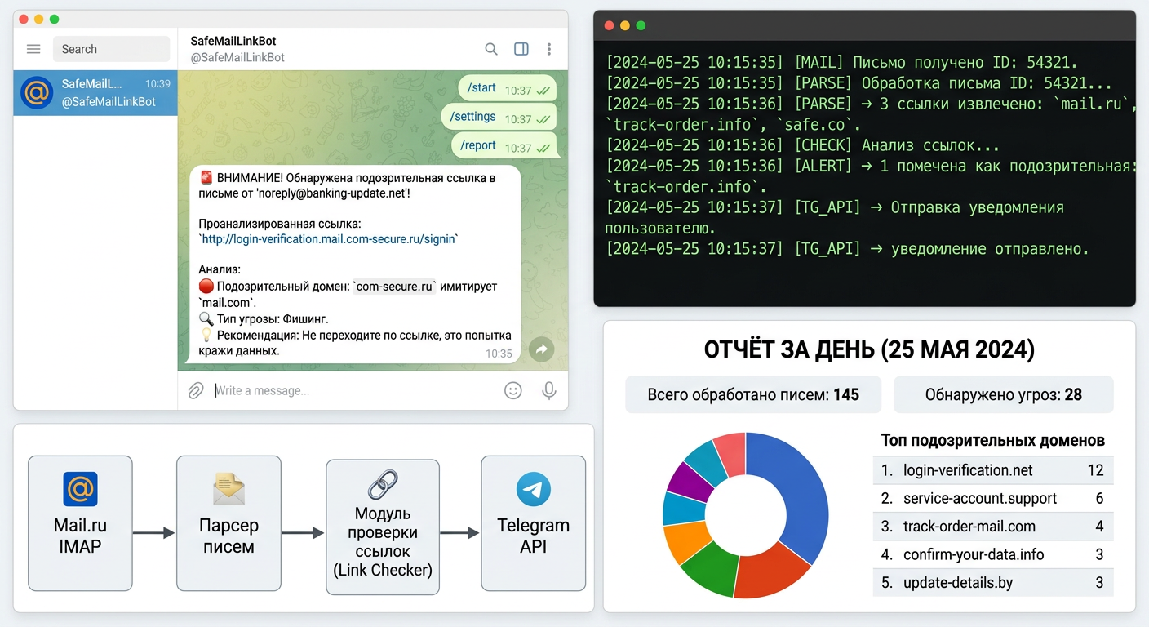This screenshot has width=1149, height=627.
Task: Click the '[MAIL] Письмо получено ID: 54321.' log line
Action: [x=841, y=62]
